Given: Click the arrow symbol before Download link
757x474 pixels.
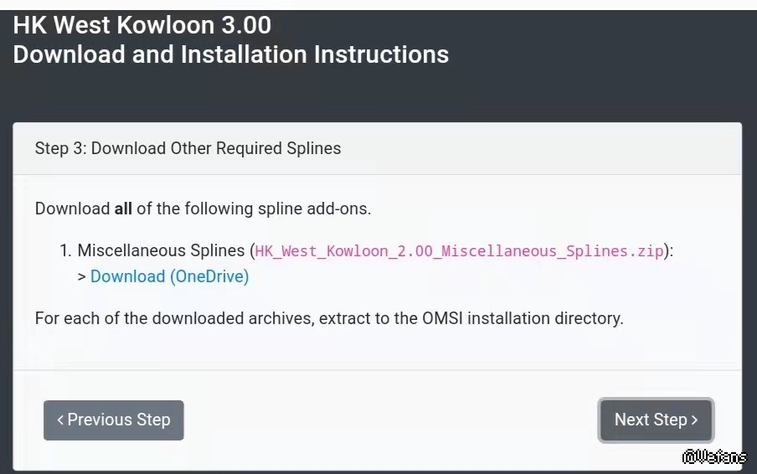Looking at the screenshot, I should [82, 277].
